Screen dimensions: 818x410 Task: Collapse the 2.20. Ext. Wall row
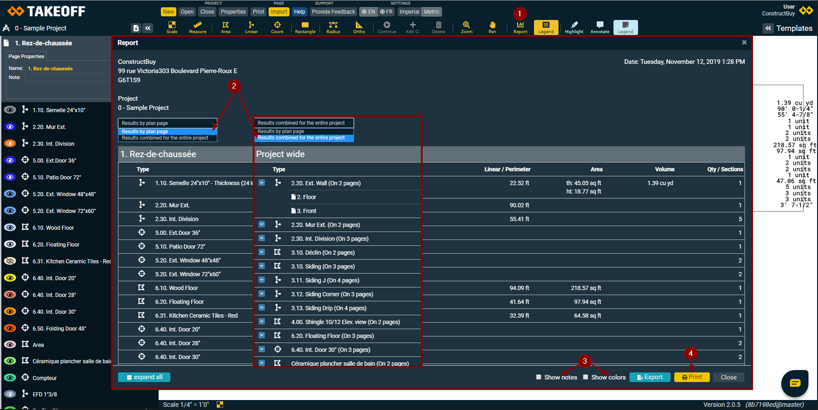click(262, 183)
